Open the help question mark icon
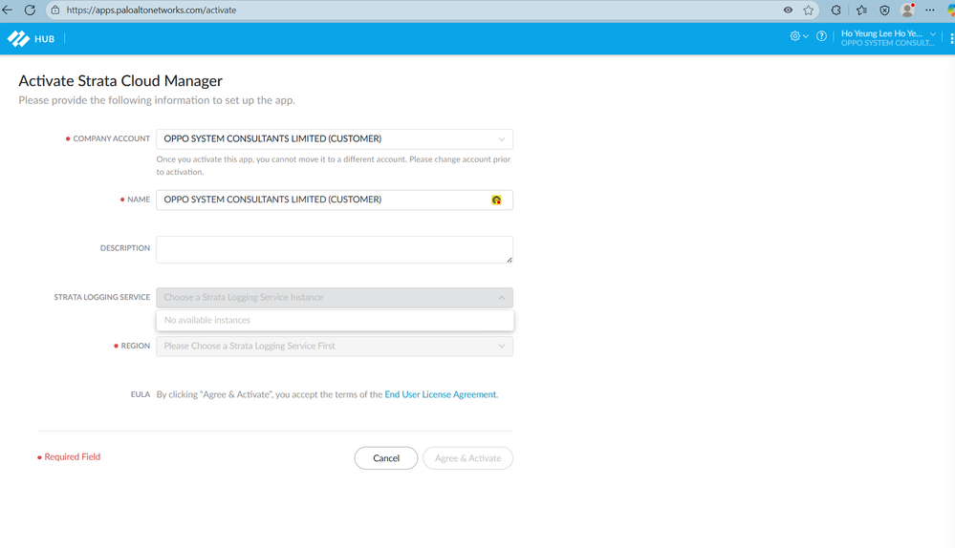Image resolution: width=955 pixels, height=548 pixels. (821, 36)
